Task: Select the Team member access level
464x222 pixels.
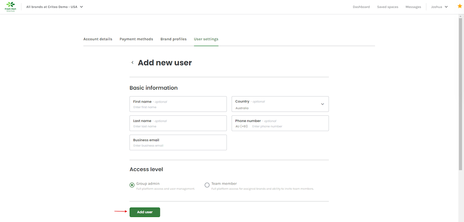Action: 207,185
